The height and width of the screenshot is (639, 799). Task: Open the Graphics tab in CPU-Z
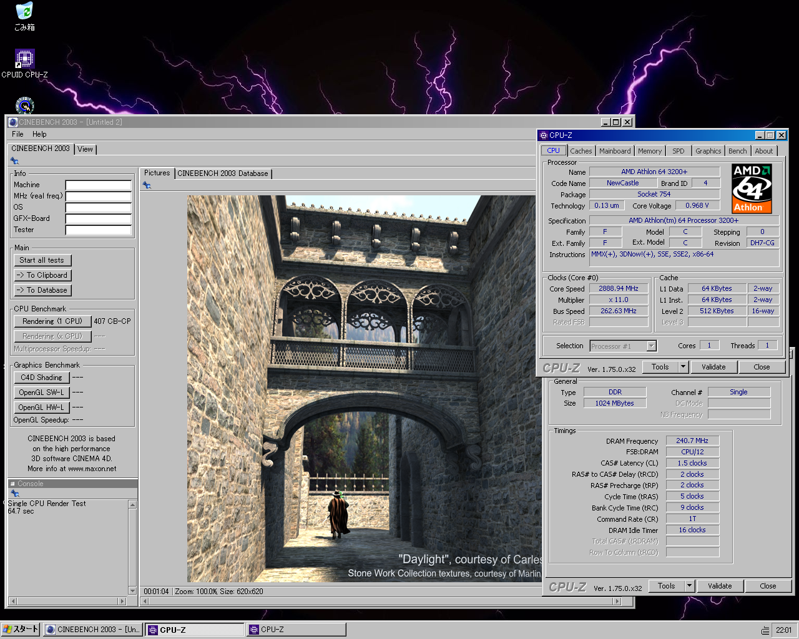click(708, 151)
